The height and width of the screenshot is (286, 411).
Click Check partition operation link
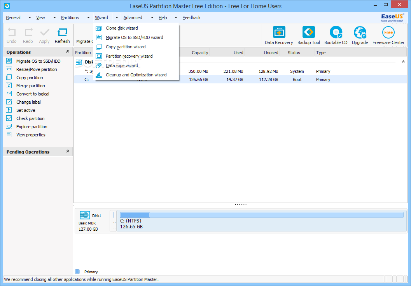(x=30, y=118)
